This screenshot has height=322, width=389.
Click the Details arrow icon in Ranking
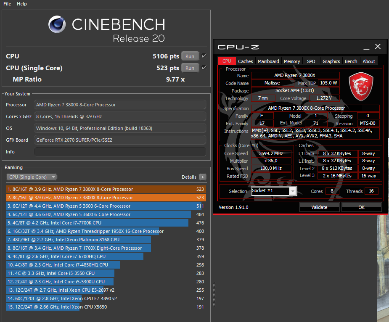[x=203, y=177]
